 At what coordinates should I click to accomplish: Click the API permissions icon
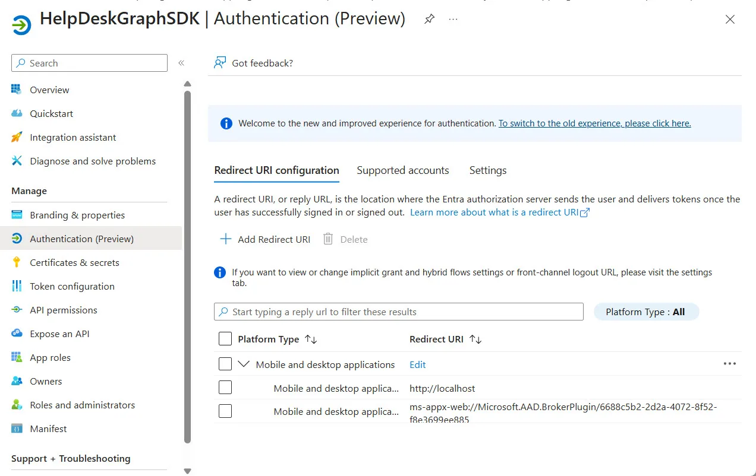(x=17, y=310)
